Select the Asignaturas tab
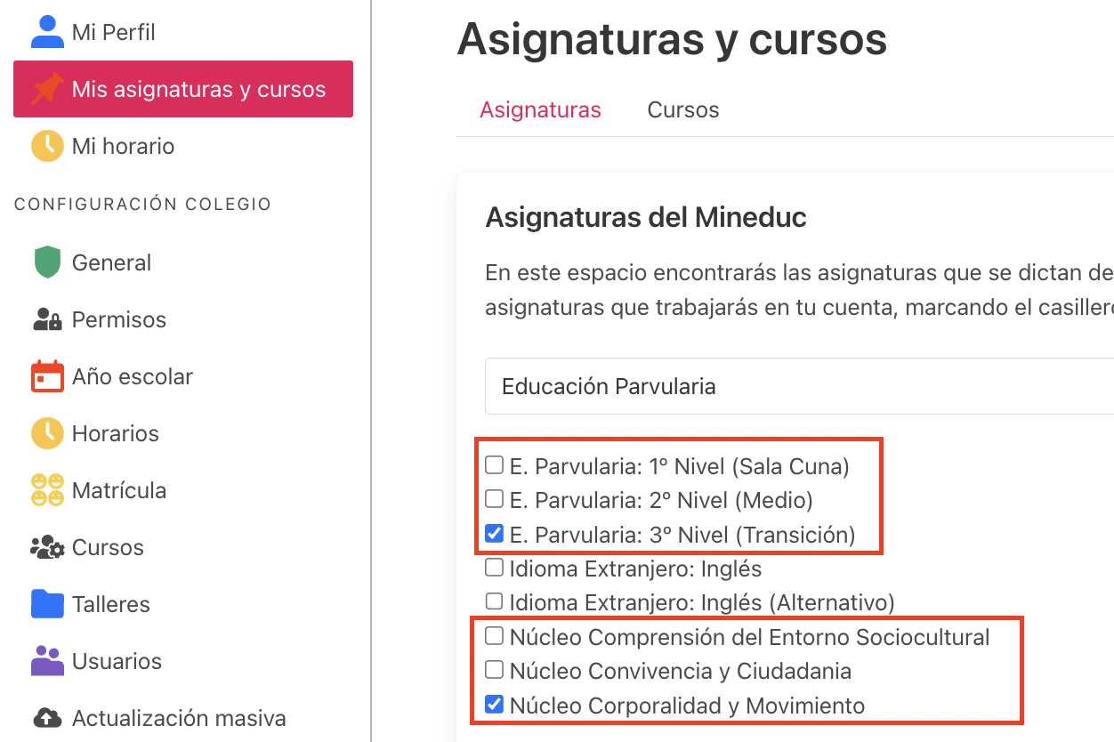This screenshot has width=1114, height=742. (540, 109)
